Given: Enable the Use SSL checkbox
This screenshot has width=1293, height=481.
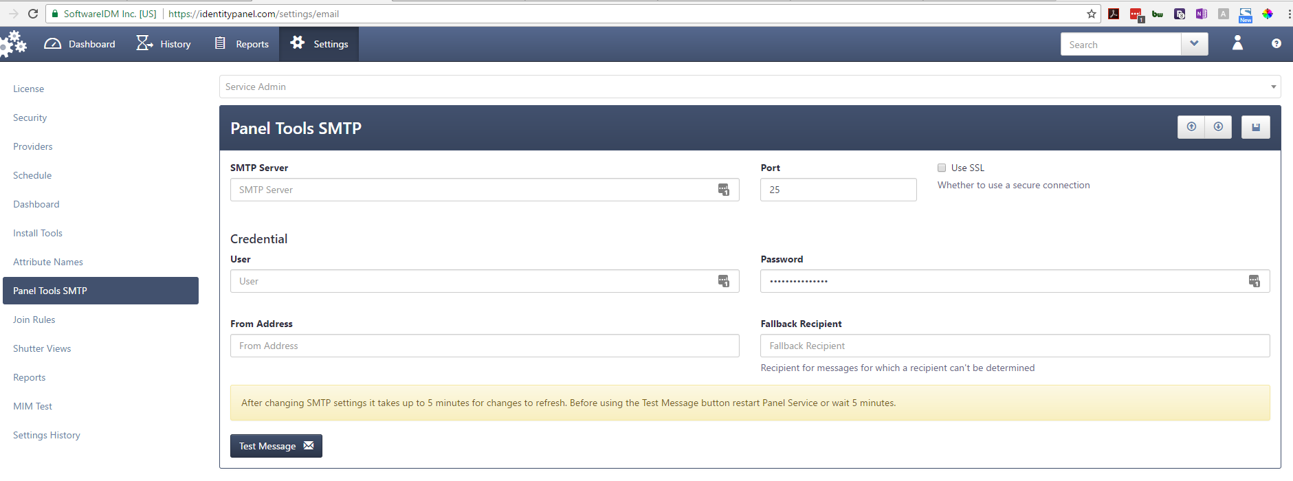Looking at the screenshot, I should click(x=942, y=168).
